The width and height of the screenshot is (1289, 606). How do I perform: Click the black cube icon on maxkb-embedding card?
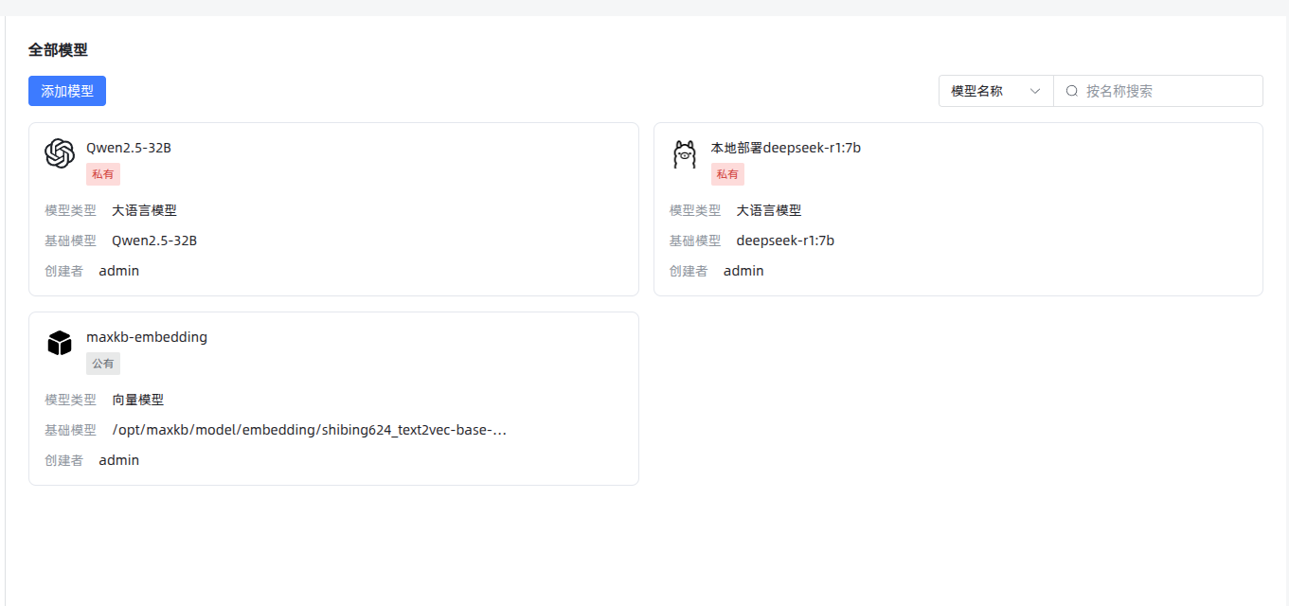coord(60,343)
